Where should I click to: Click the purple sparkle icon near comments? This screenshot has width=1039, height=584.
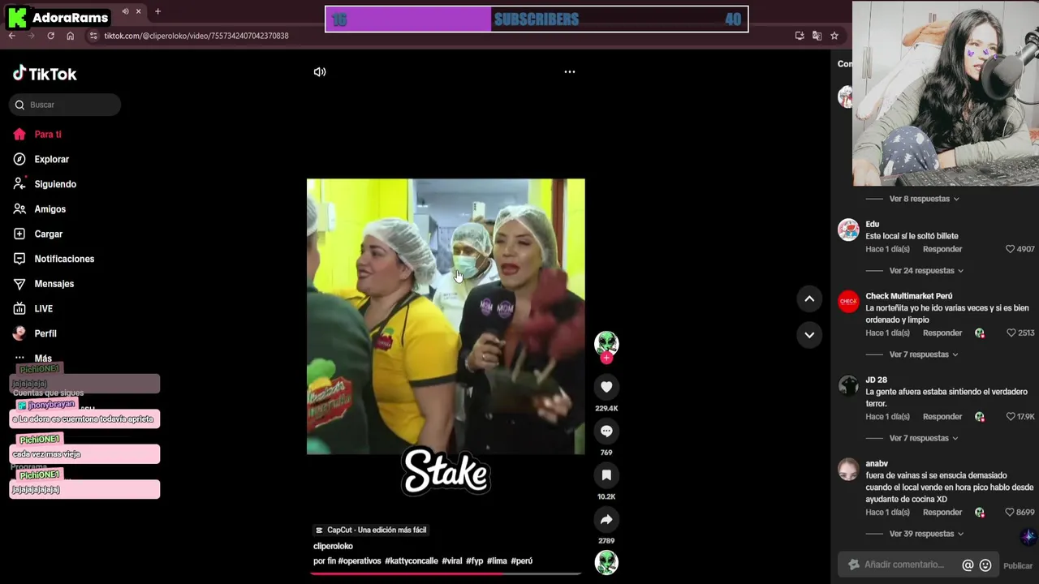pyautogui.click(x=1028, y=537)
